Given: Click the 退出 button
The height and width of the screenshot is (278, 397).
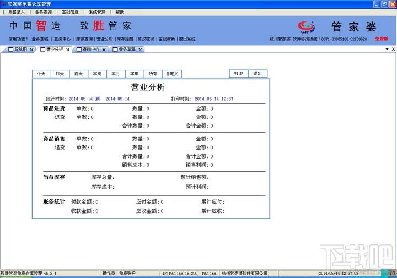Looking at the screenshot, I should tap(257, 74).
